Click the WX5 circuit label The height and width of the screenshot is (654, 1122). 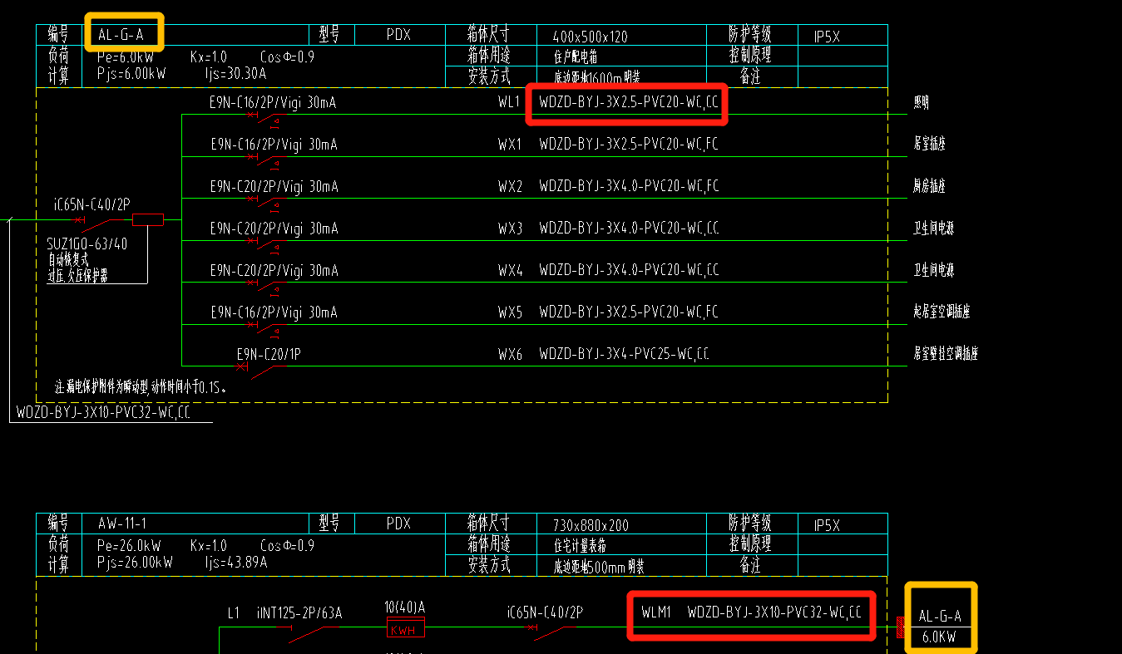(x=510, y=312)
